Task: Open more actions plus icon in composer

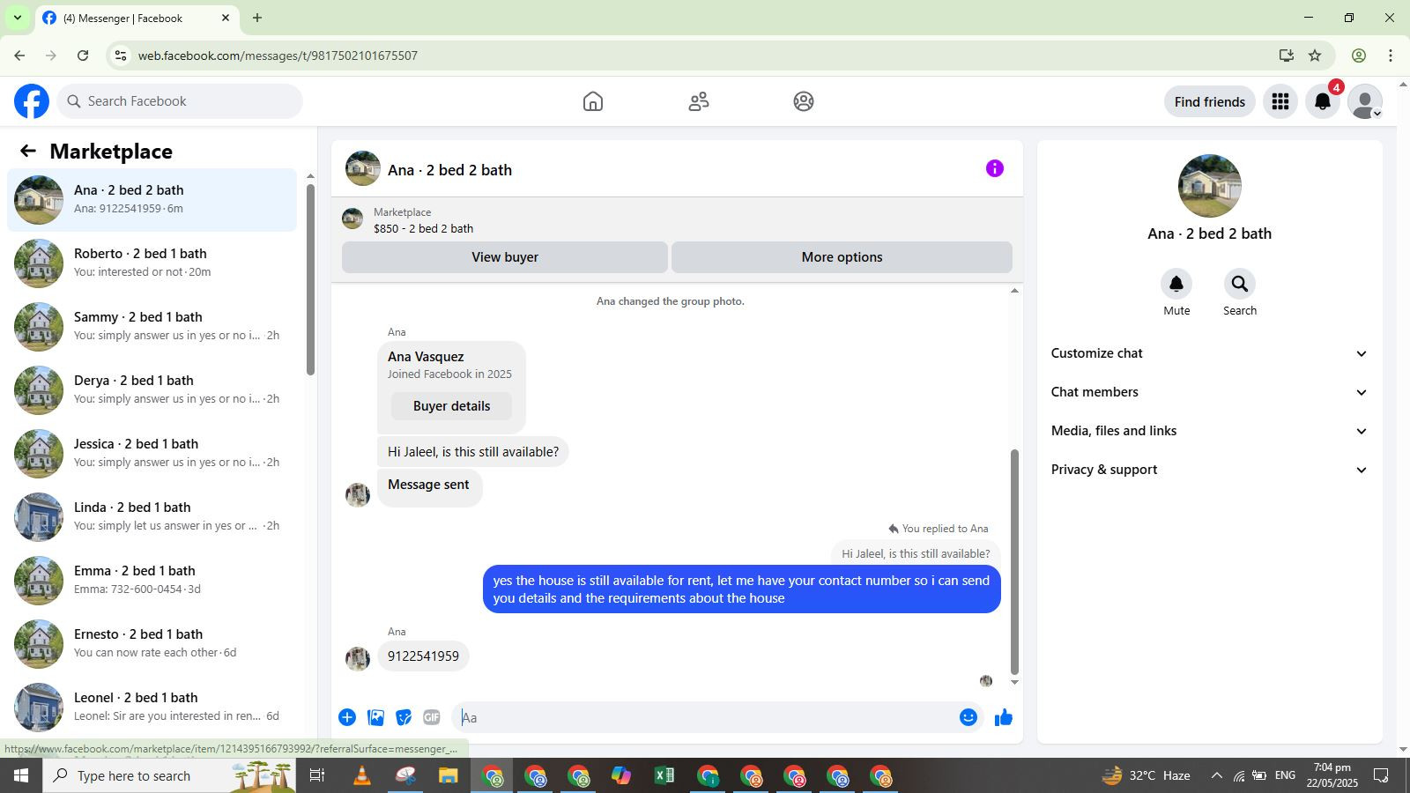Action: [x=347, y=717]
